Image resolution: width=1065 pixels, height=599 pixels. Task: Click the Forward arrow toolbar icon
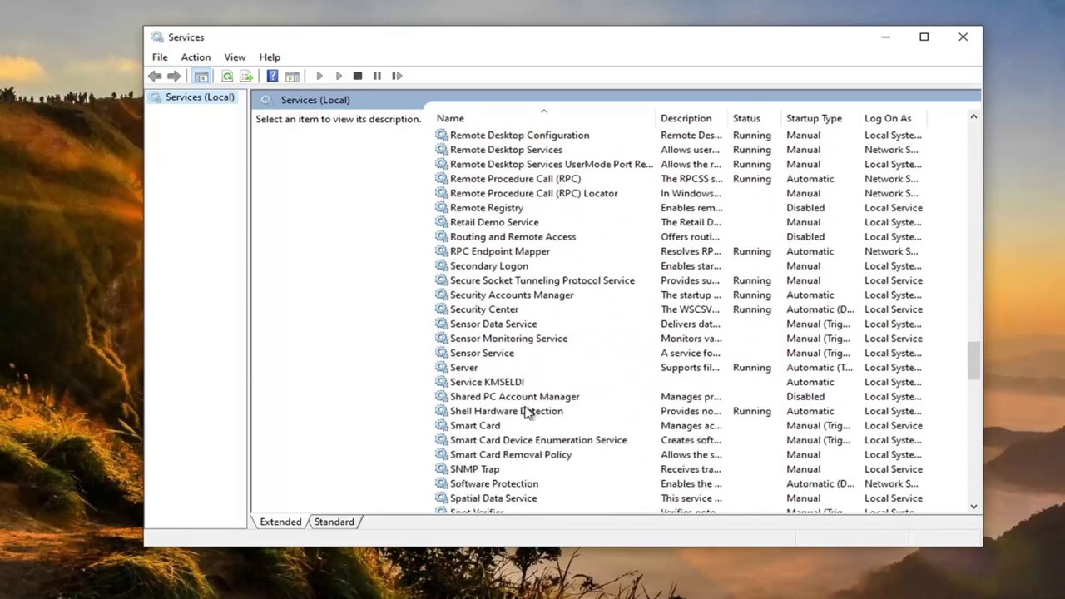tap(174, 76)
